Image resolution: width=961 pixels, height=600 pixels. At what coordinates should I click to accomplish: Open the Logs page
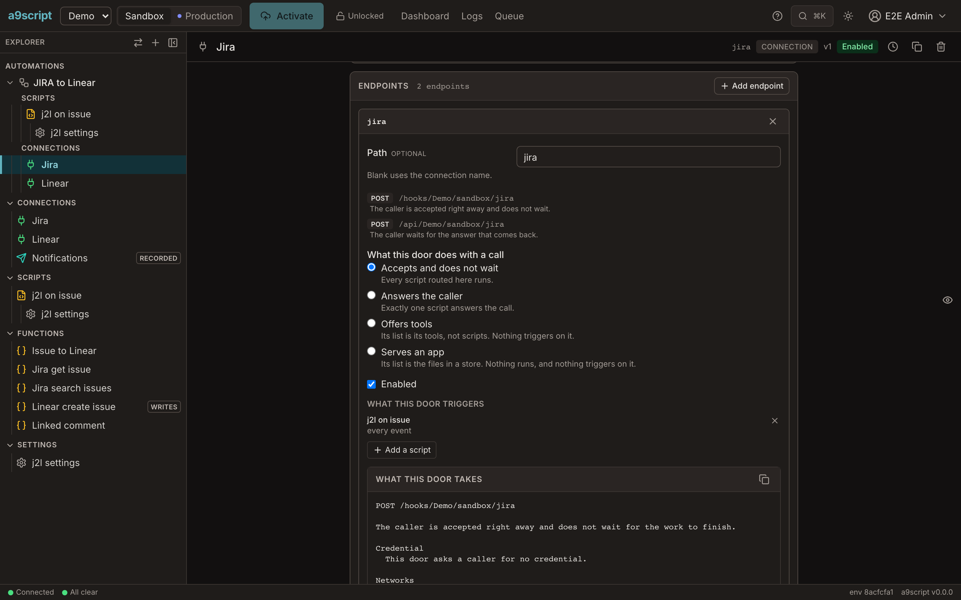pyautogui.click(x=472, y=16)
